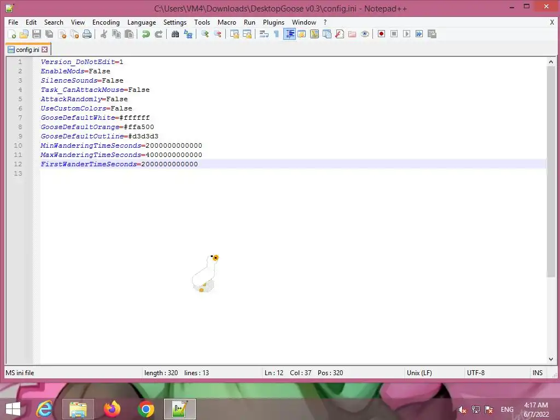Click the Redo arrow icon

click(x=159, y=34)
